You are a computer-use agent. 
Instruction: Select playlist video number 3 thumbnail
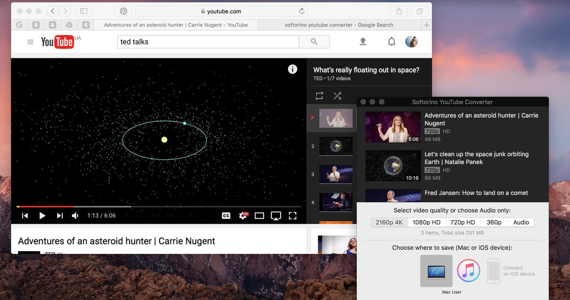(336, 174)
